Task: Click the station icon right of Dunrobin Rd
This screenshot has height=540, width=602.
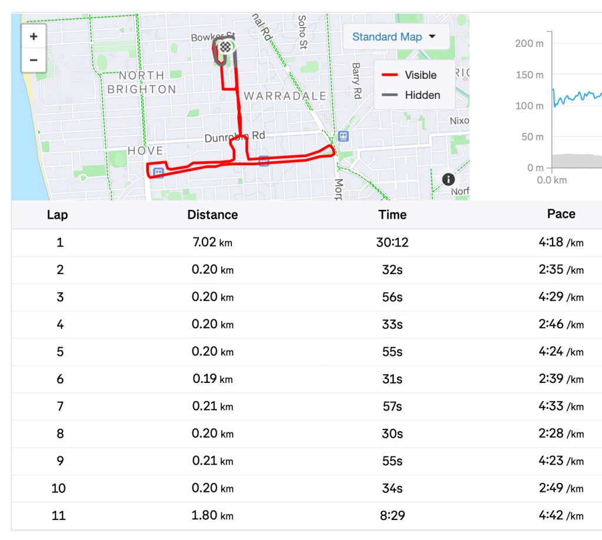Action: (x=344, y=136)
